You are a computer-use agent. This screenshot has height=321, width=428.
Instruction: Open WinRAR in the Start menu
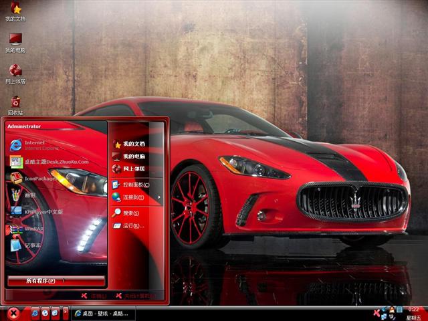(33, 229)
